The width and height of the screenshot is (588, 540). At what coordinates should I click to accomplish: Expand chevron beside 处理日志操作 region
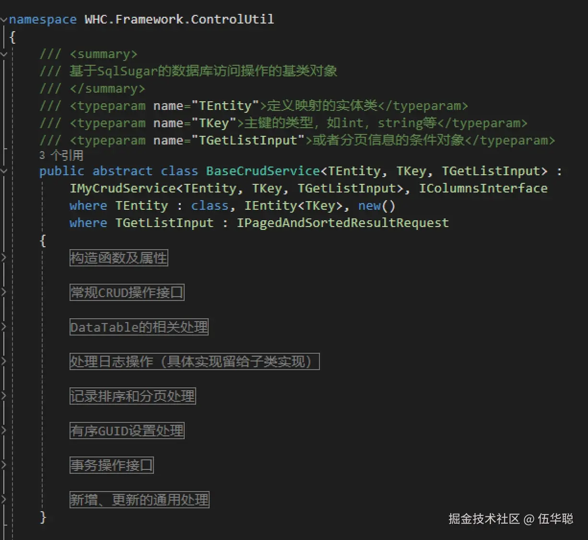click(4, 361)
